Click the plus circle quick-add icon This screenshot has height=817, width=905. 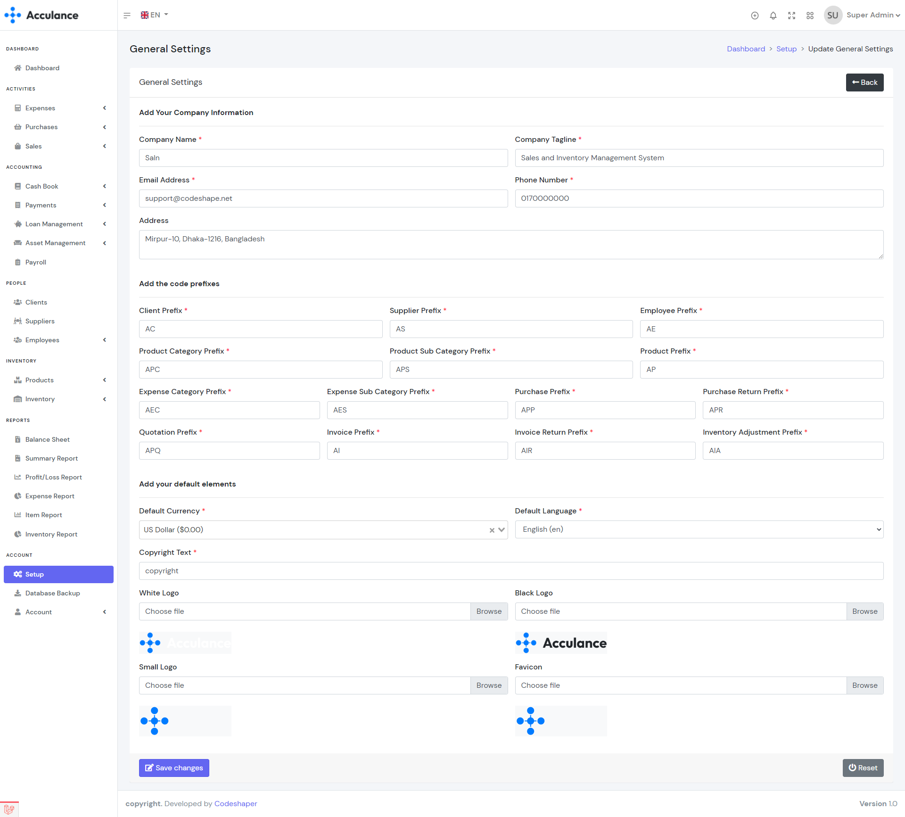click(x=755, y=16)
